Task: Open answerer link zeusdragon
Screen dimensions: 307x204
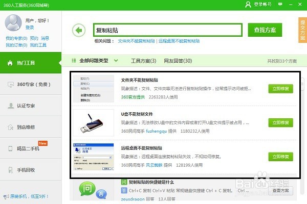Action: [x=133, y=199]
